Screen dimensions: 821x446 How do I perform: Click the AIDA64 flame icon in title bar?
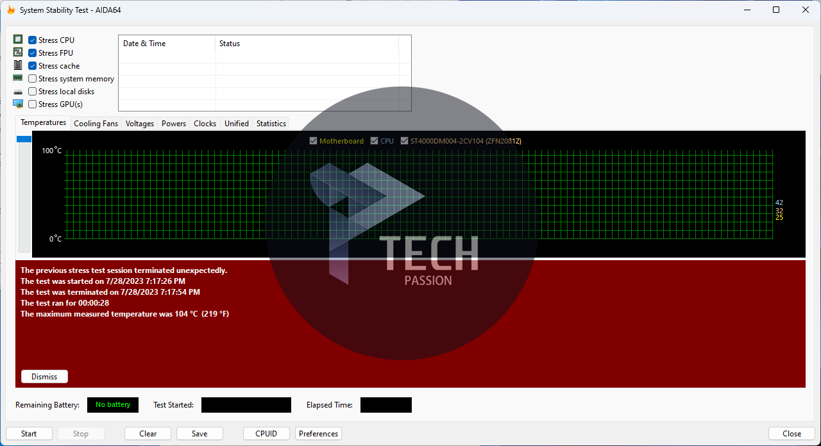(x=11, y=10)
